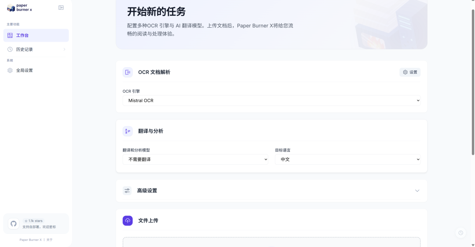Click the 1.1k stars badge
The width and height of the screenshot is (475, 247).
[x=33, y=221]
